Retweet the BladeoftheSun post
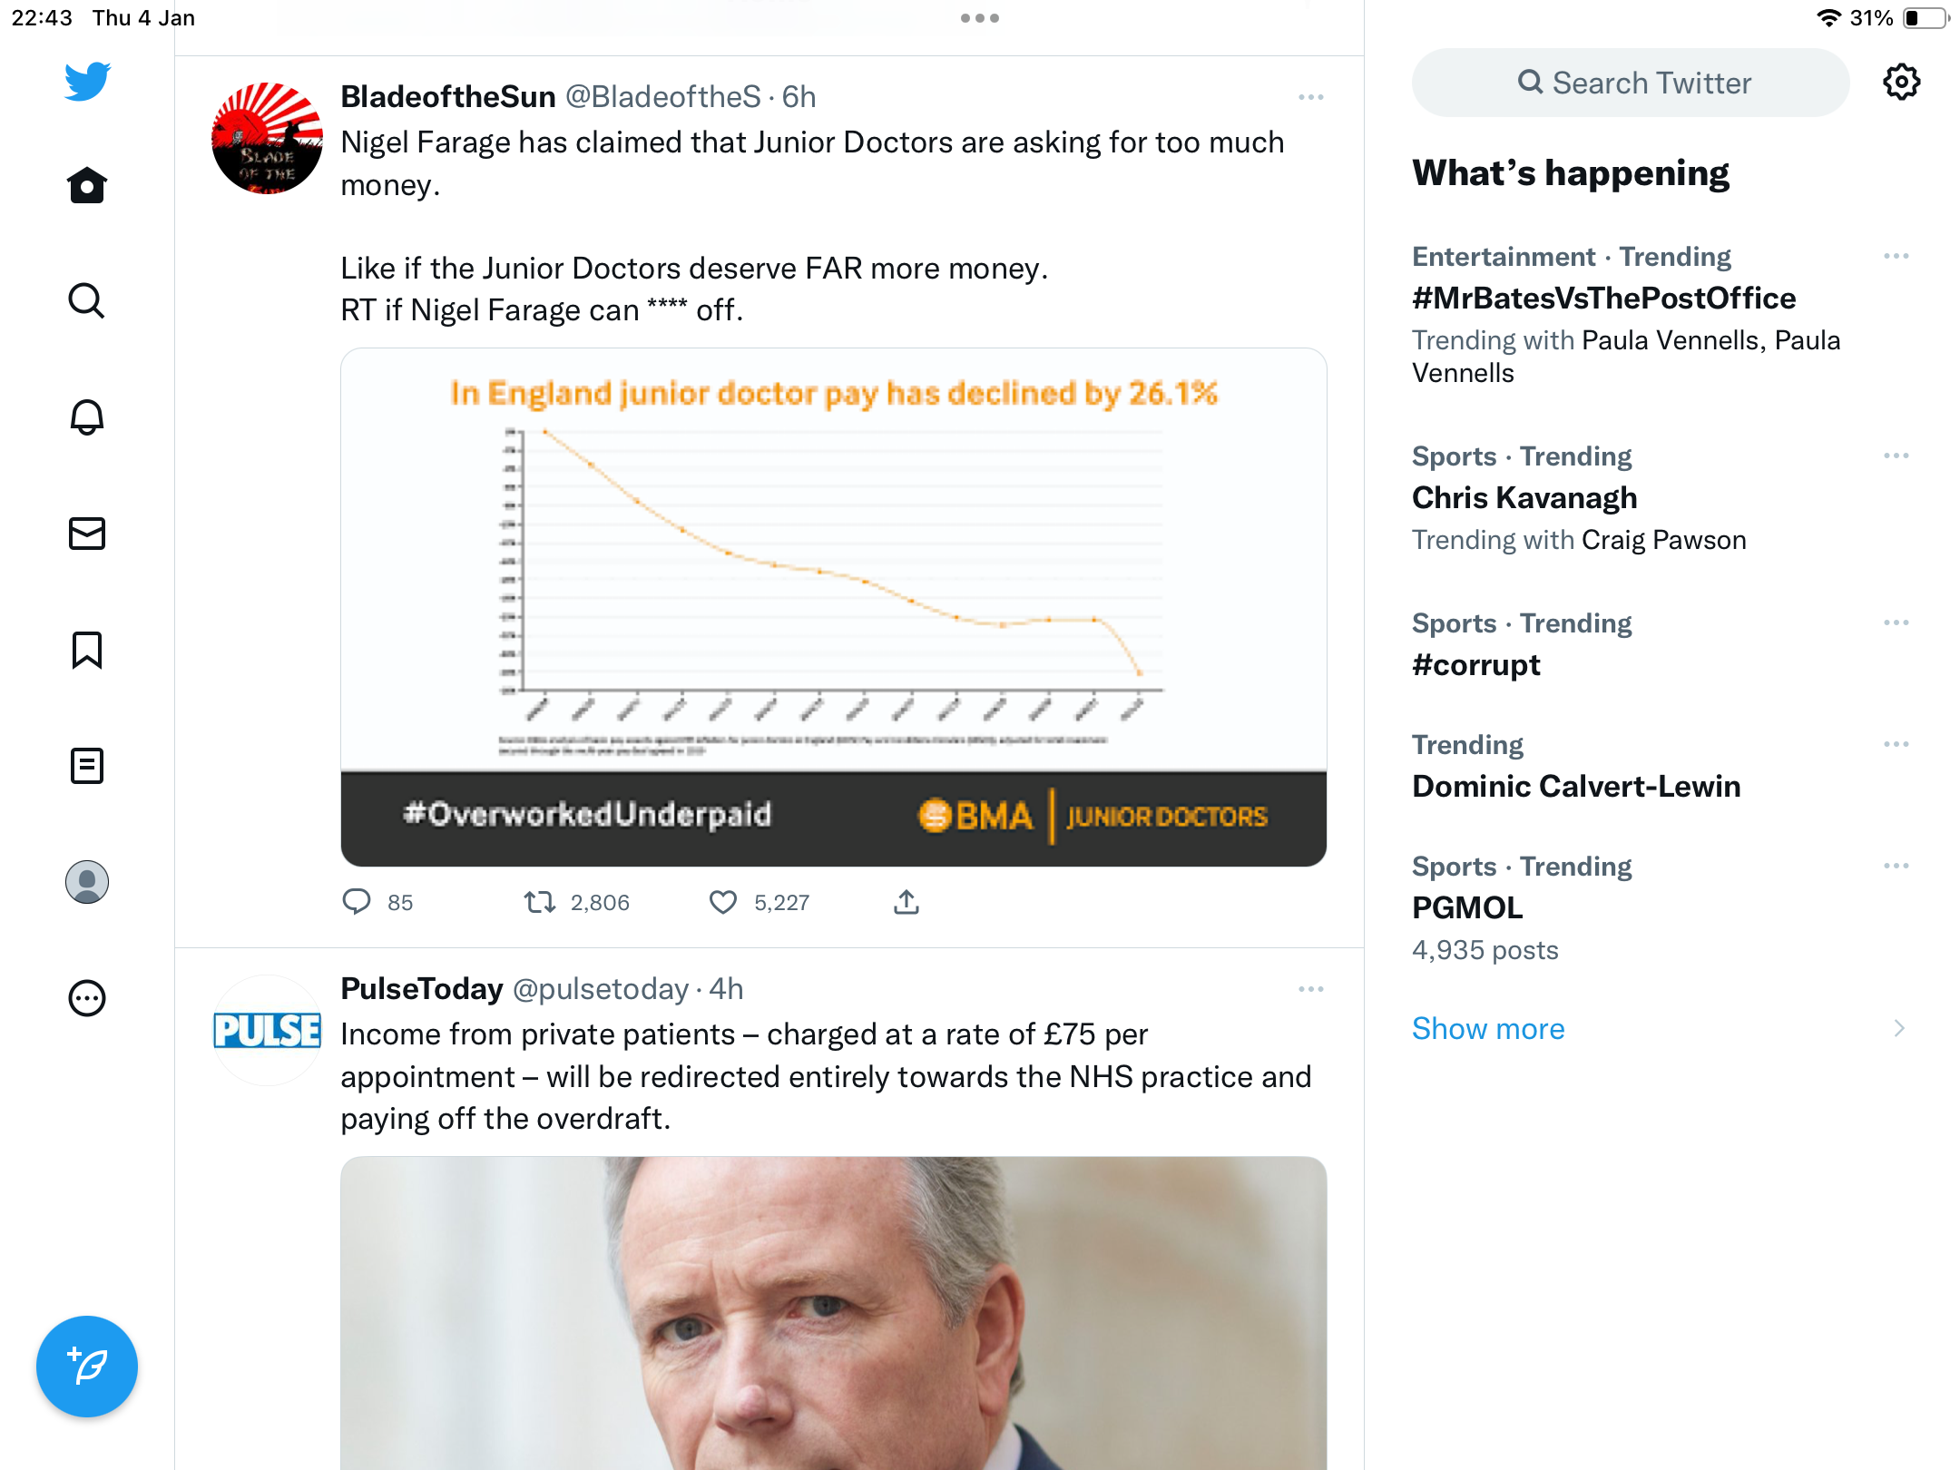The height and width of the screenshot is (1470, 1960). click(x=540, y=902)
